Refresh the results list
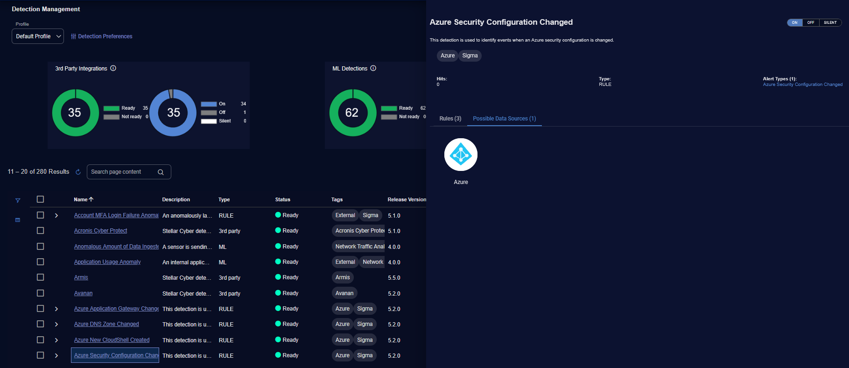 pos(78,172)
